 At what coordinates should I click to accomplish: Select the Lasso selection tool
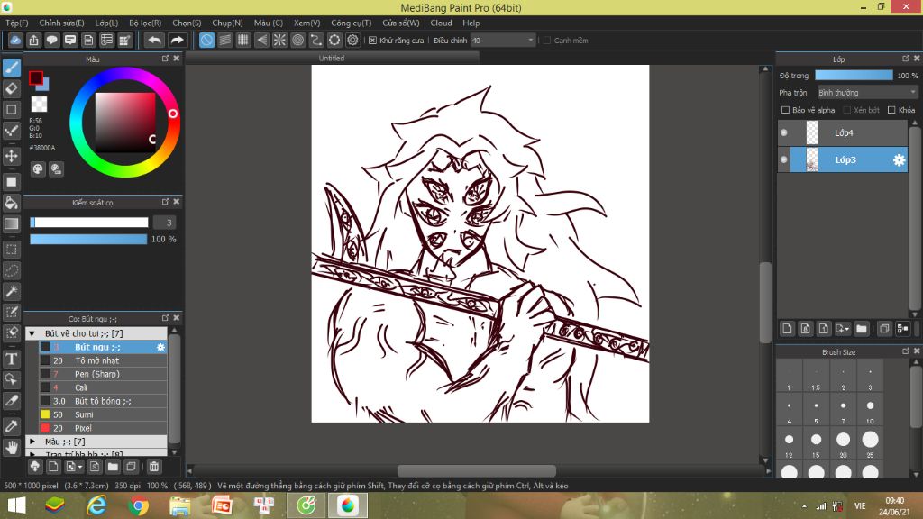pos(11,270)
